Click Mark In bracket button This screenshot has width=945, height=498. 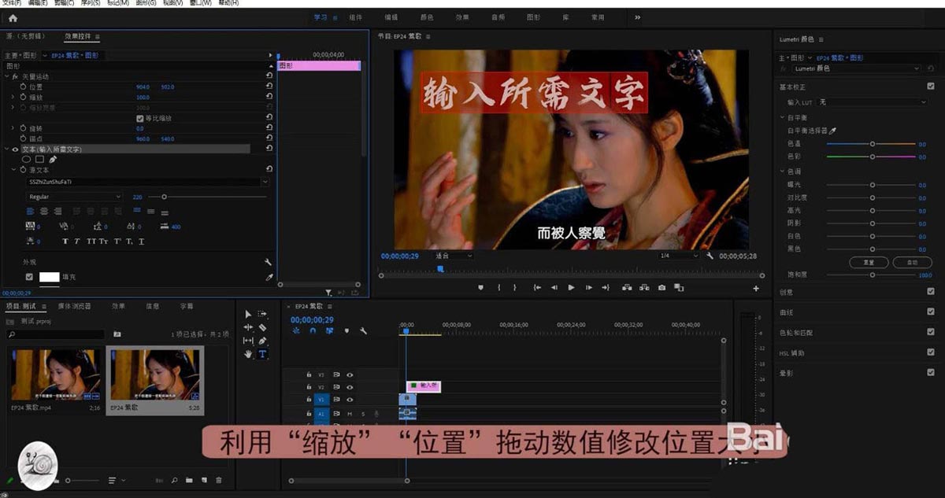498,288
